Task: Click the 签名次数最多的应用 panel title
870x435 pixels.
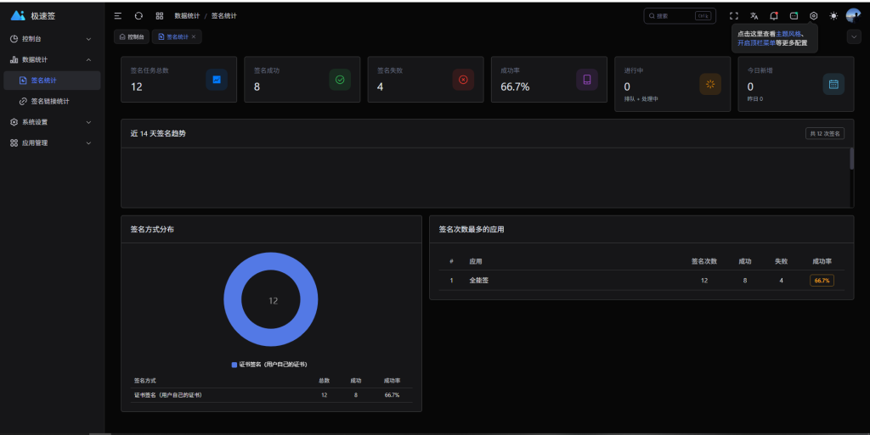Action: pos(472,229)
